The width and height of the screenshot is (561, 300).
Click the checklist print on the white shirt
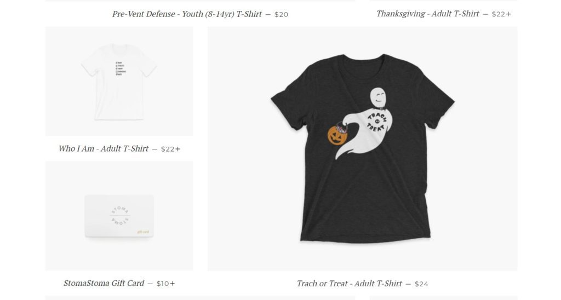click(x=121, y=68)
